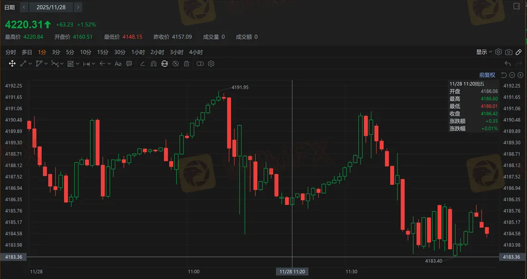The height and width of the screenshot is (279, 527).
Task: Click the 最高价 4220.84 value
Action: (x=33, y=37)
